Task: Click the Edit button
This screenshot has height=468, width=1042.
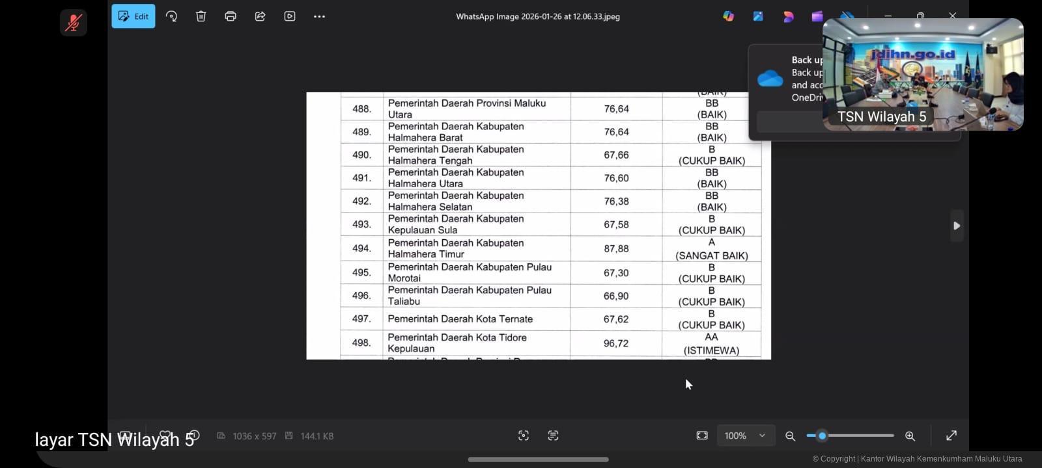Action: pyautogui.click(x=134, y=16)
